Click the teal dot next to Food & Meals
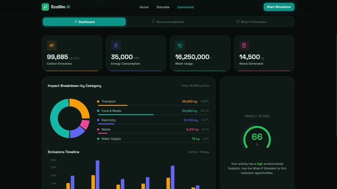Screen dimensions: 337x189 click(x=98, y=111)
